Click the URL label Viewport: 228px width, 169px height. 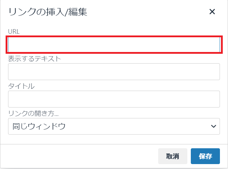(14, 31)
